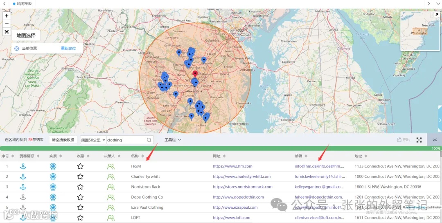Sort by the 收藏 column

(x=88, y=156)
